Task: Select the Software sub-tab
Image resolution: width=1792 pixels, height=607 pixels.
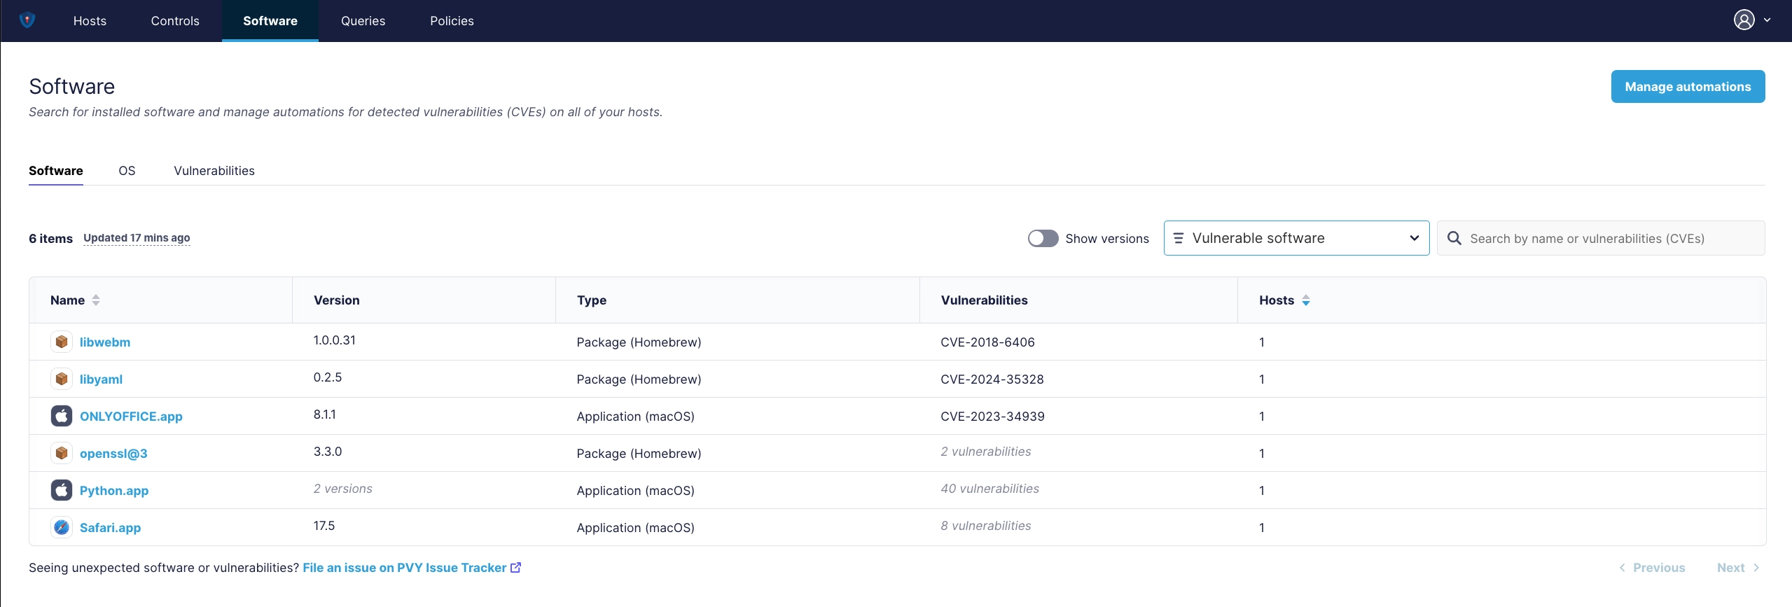Action: pyautogui.click(x=56, y=171)
